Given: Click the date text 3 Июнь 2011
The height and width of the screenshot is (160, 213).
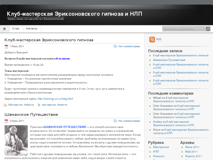Looking at the screenshot, I should [x=17, y=121].
